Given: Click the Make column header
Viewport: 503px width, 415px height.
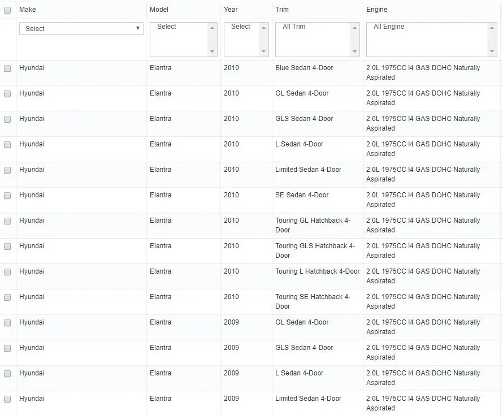Looking at the screenshot, I should pos(28,10).
